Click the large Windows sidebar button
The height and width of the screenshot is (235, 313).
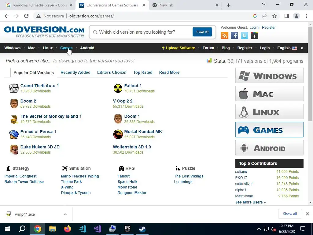[269, 76]
